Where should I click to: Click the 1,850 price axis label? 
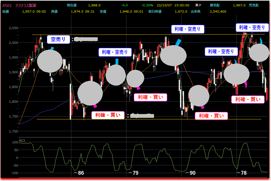pos(14,87)
